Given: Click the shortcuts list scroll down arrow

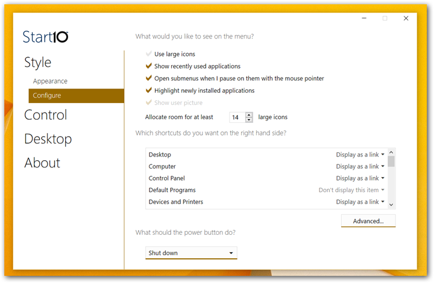Looking at the screenshot, I should coord(391,205).
